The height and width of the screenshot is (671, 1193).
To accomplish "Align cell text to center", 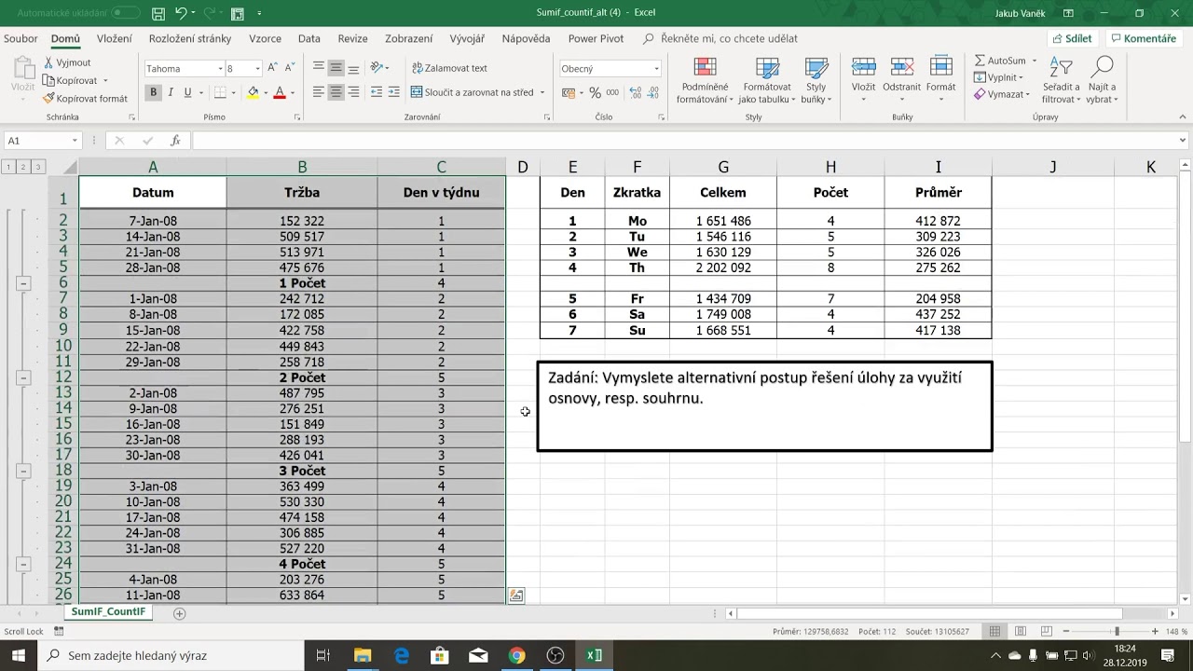I will click(336, 92).
